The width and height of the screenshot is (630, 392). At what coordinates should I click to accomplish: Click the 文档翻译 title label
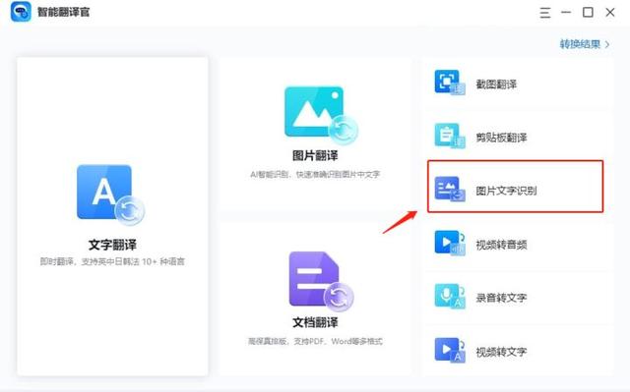point(315,322)
